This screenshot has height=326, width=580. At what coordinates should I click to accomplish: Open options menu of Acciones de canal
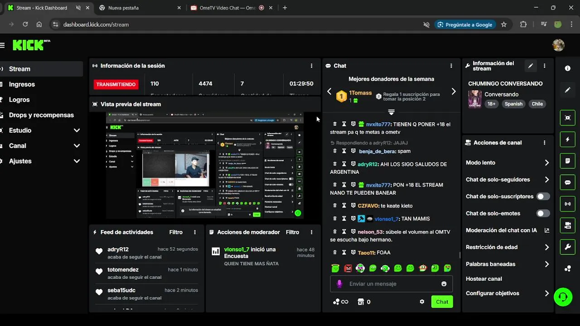tap(544, 143)
